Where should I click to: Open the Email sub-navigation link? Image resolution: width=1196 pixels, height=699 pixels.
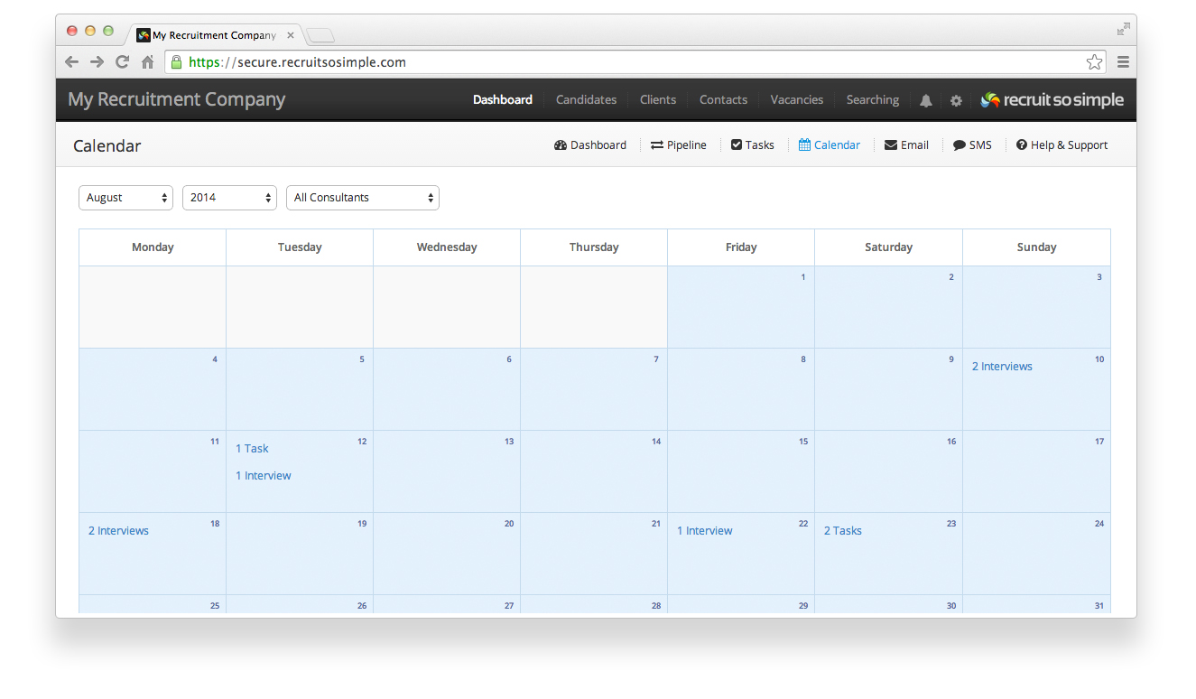click(x=906, y=145)
